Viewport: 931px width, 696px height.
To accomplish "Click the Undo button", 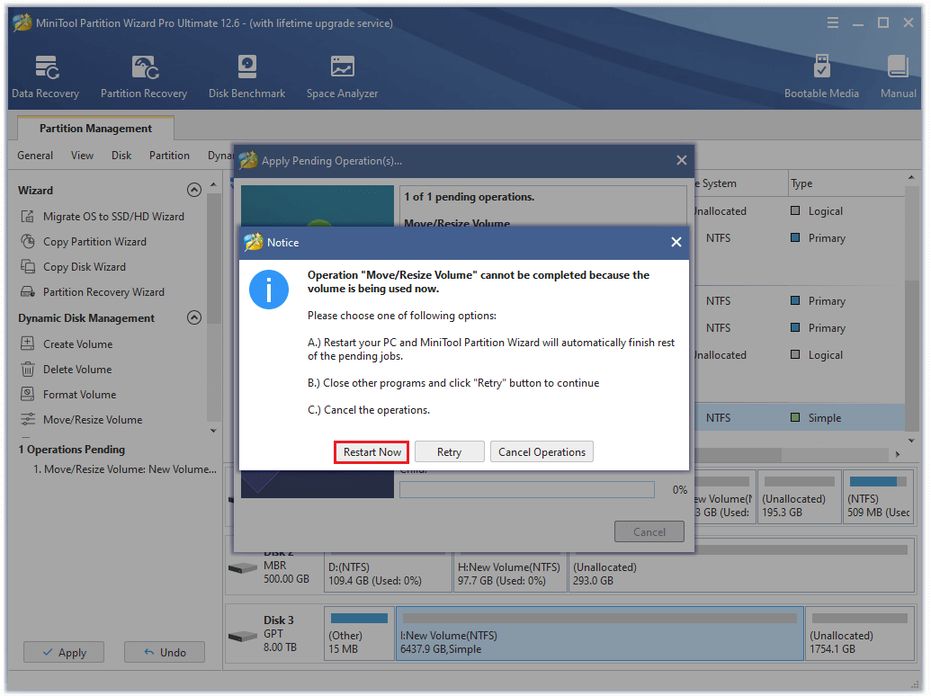I will [165, 652].
